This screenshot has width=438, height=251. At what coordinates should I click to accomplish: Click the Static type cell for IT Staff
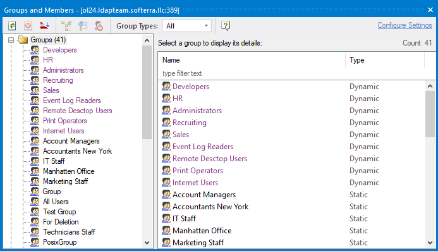[358, 219]
